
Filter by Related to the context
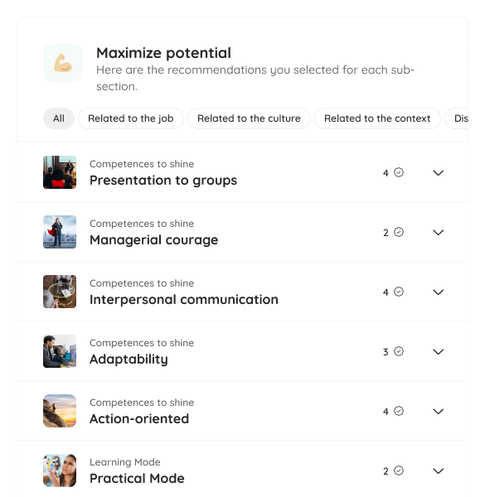click(x=377, y=118)
